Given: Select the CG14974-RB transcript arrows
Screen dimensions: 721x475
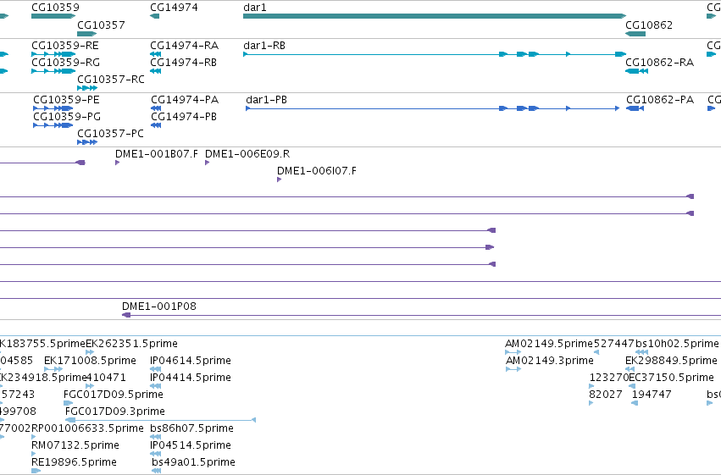Looking at the screenshot, I should [155, 71].
